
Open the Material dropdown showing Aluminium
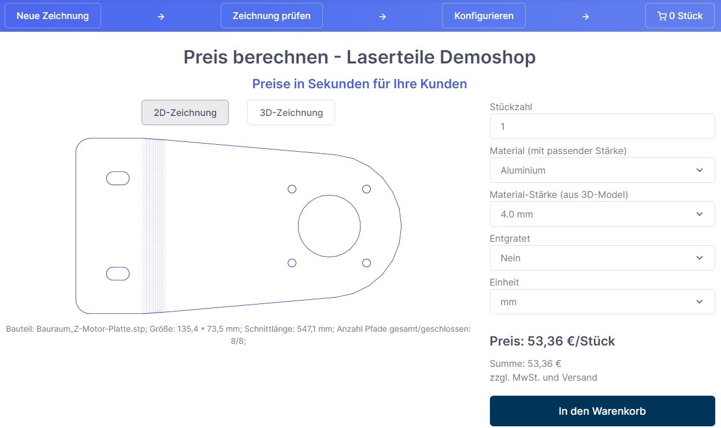(602, 170)
